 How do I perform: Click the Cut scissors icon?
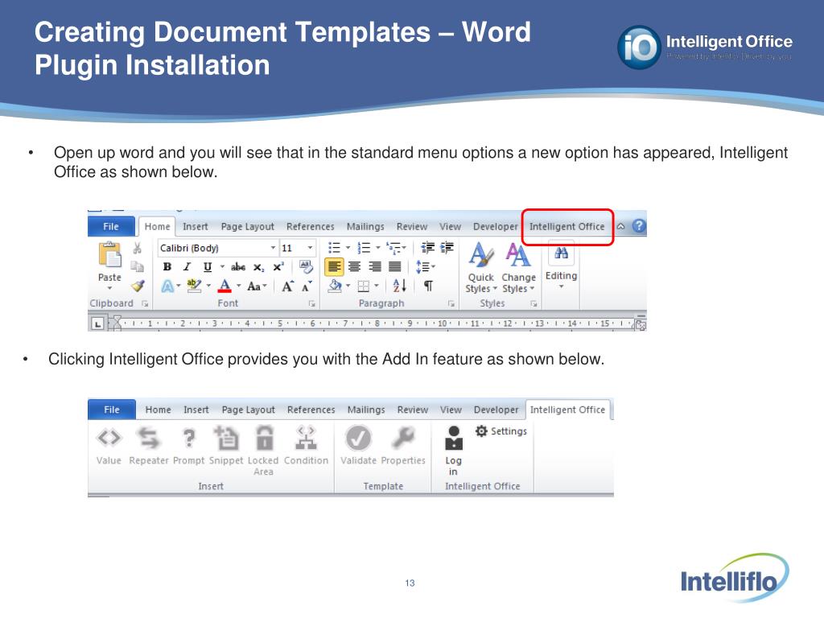point(138,248)
